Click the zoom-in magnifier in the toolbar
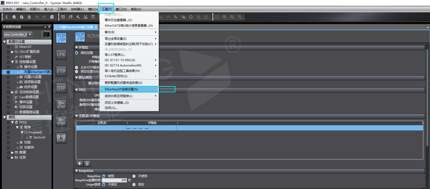The height and width of the screenshot is (189, 430). click(x=225, y=17)
